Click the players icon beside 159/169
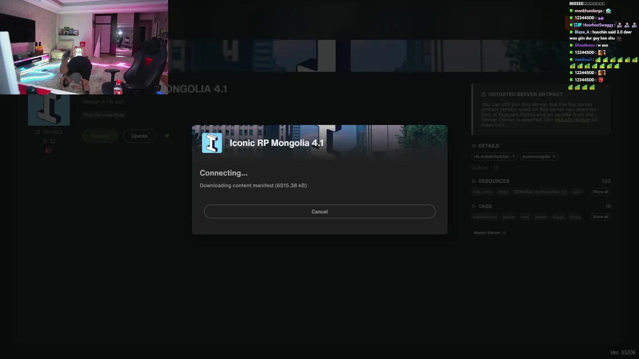Image resolution: width=639 pixels, height=359 pixels. [x=38, y=133]
